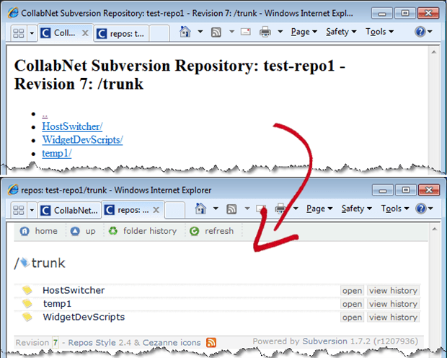Click Help icon in bottom window
Viewport: 447px width, 358px height.
421,209
